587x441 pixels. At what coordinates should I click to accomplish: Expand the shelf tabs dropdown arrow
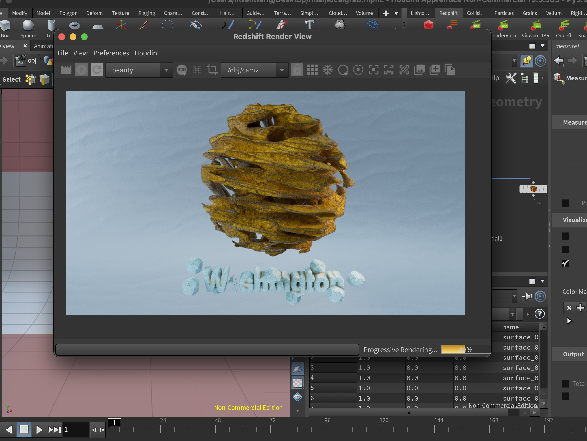tap(396, 13)
